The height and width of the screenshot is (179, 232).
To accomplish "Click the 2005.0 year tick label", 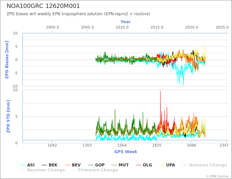I will [x=87, y=28].
